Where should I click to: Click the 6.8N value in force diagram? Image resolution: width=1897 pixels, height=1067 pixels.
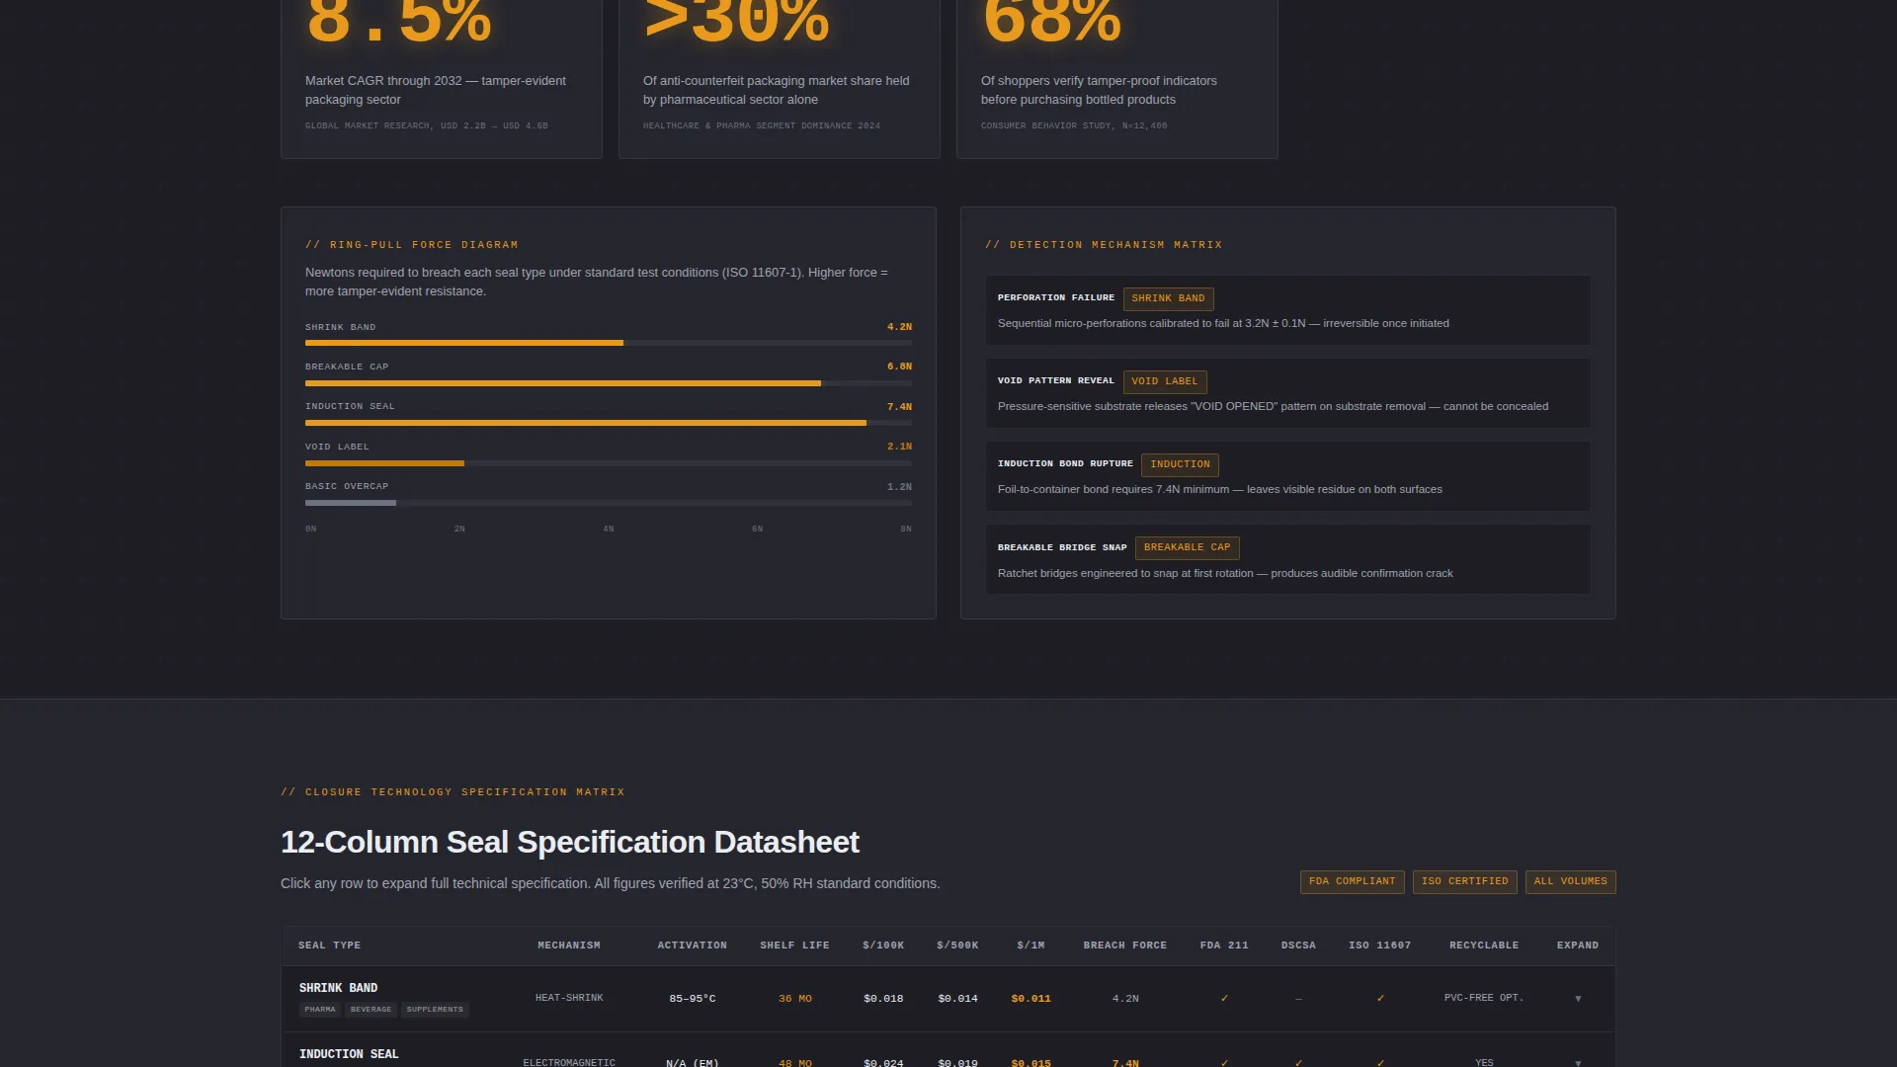click(899, 367)
